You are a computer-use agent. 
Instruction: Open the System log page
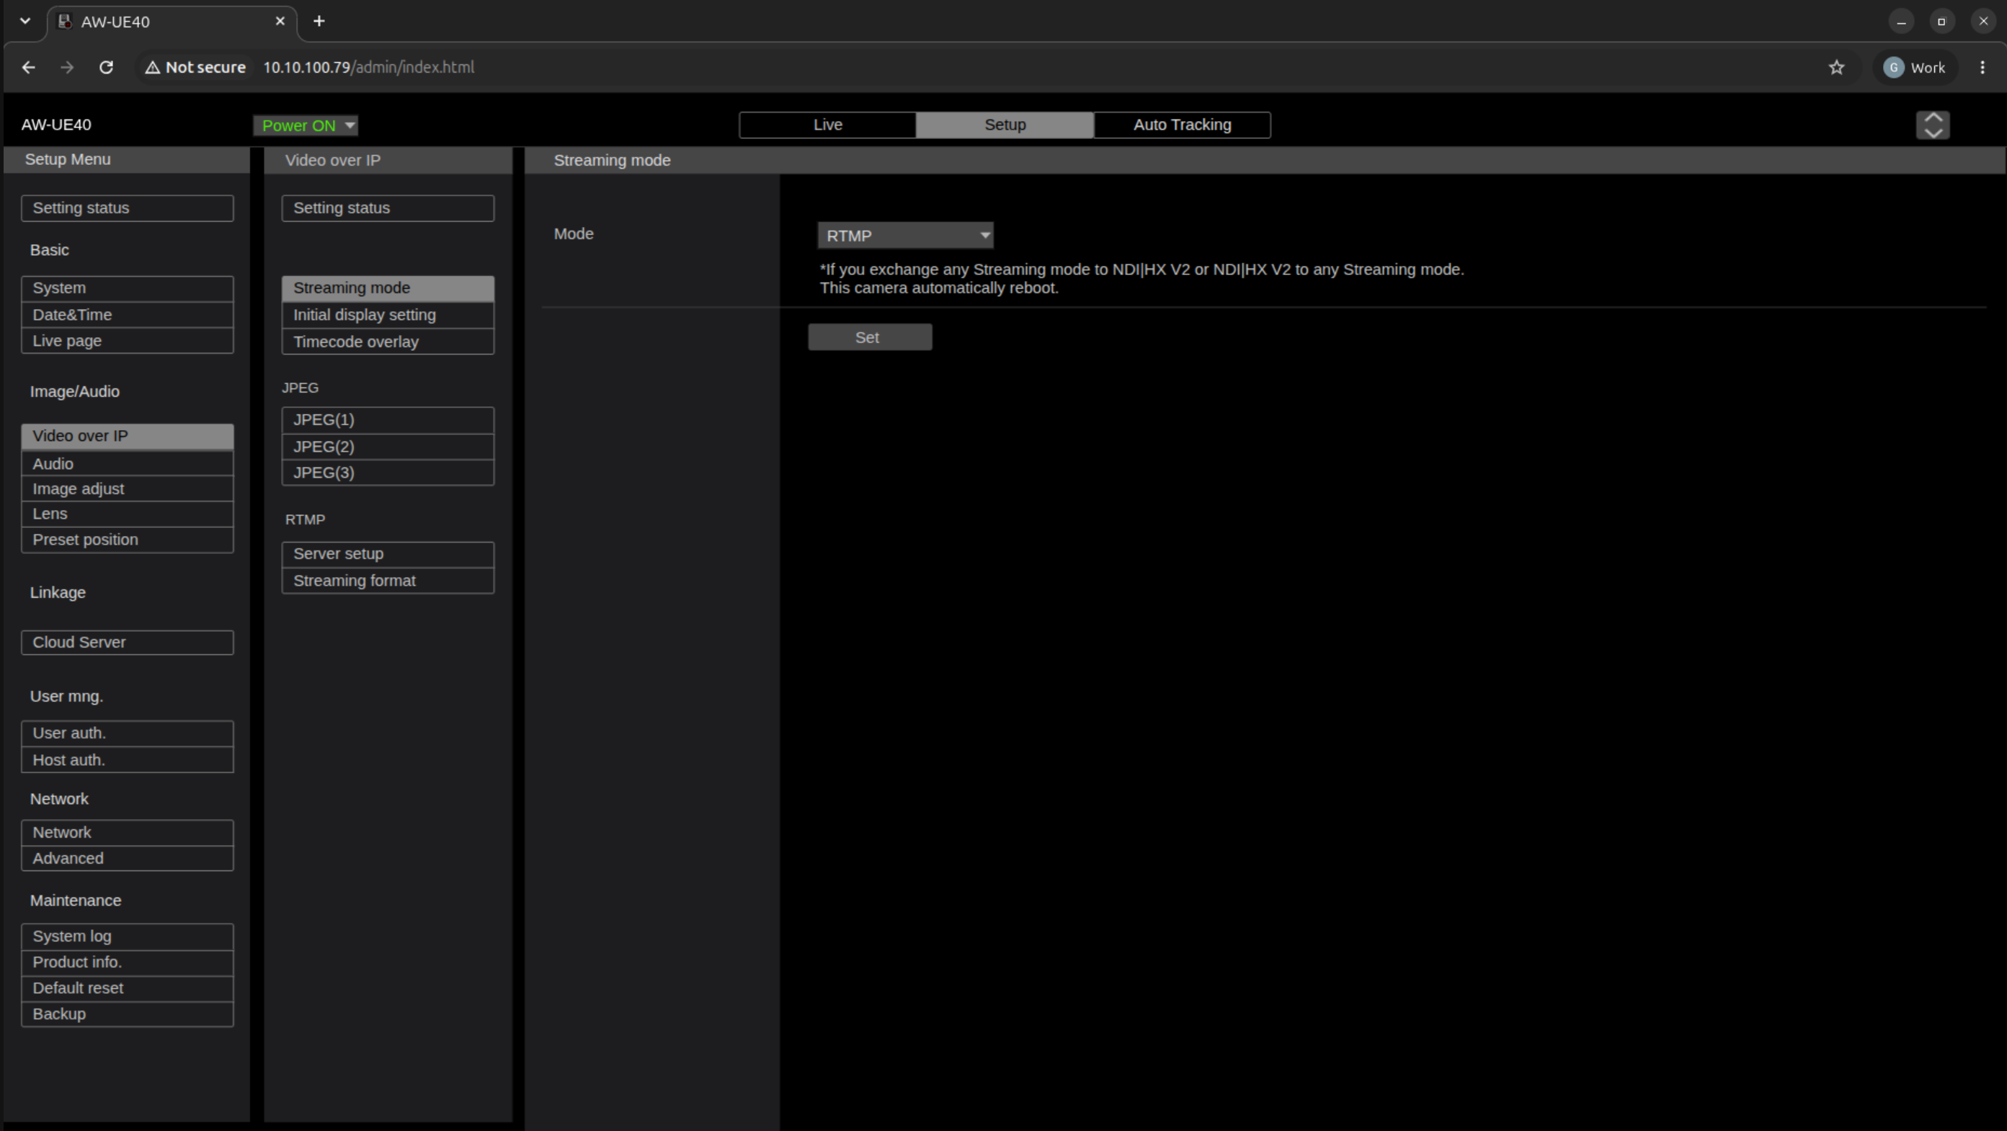point(127,936)
